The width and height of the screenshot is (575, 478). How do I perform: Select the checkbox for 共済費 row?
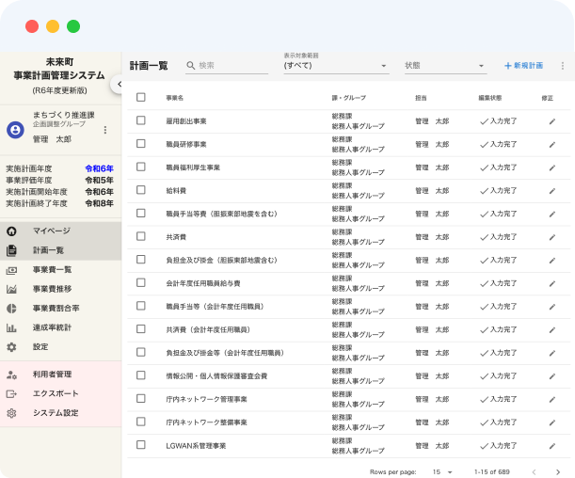[x=141, y=237]
